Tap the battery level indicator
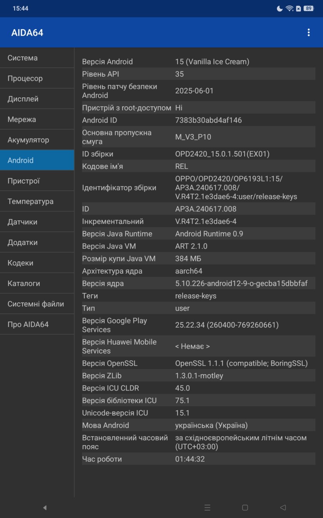The height and width of the screenshot is (518, 323). (308, 9)
